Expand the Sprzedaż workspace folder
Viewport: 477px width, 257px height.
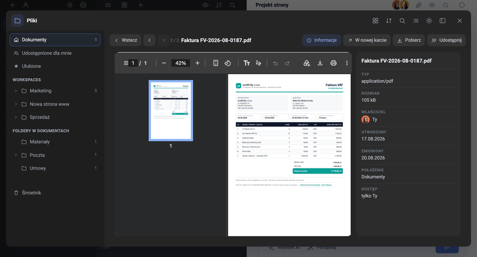click(x=16, y=117)
